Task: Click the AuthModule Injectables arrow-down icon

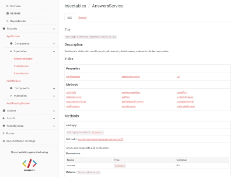Action: (x=11, y=96)
